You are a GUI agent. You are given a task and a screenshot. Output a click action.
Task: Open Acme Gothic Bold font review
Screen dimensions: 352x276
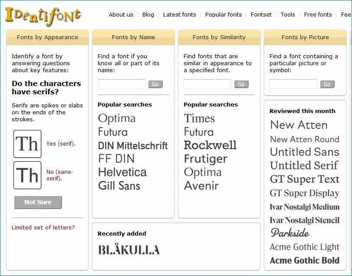pos(305,260)
